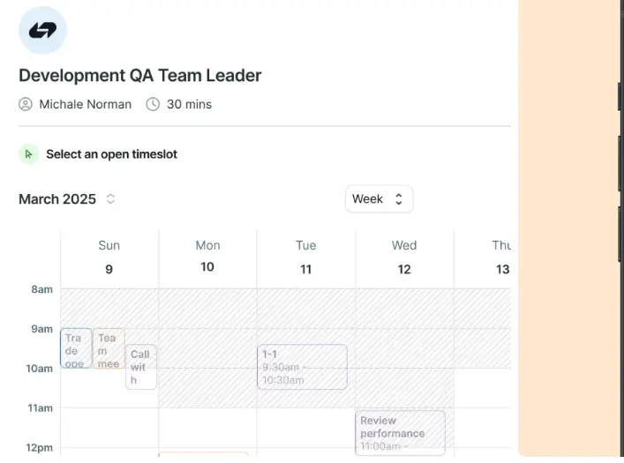
Task: Open the 1-1 event on Tuesday
Action: [302, 367]
